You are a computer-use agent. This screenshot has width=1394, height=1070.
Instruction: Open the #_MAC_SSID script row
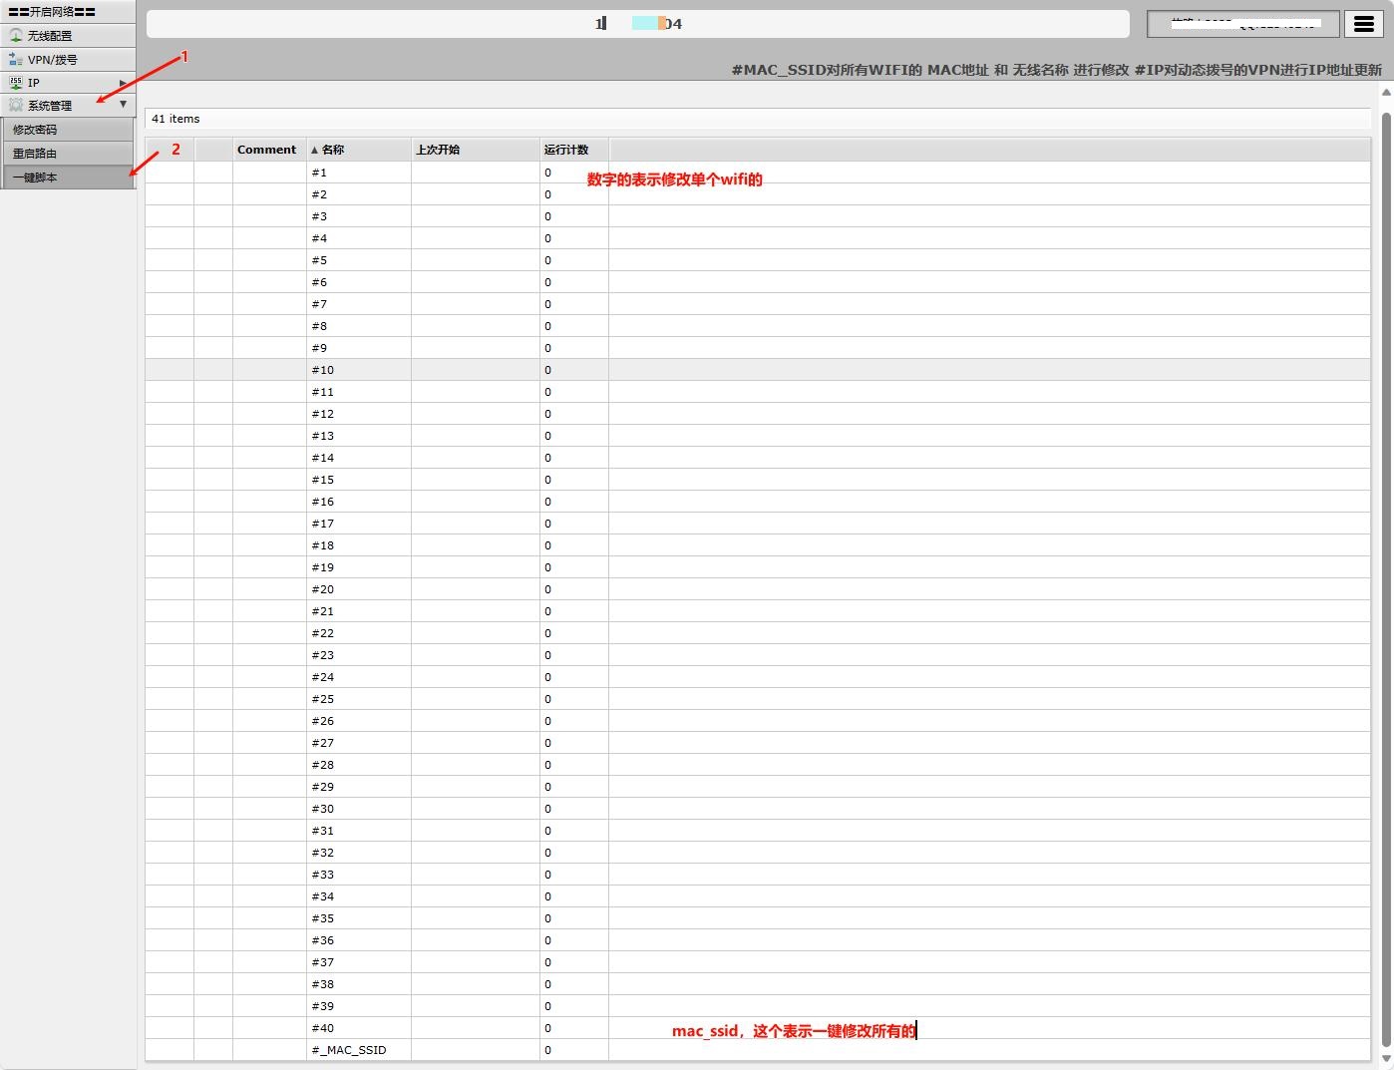tap(349, 1050)
